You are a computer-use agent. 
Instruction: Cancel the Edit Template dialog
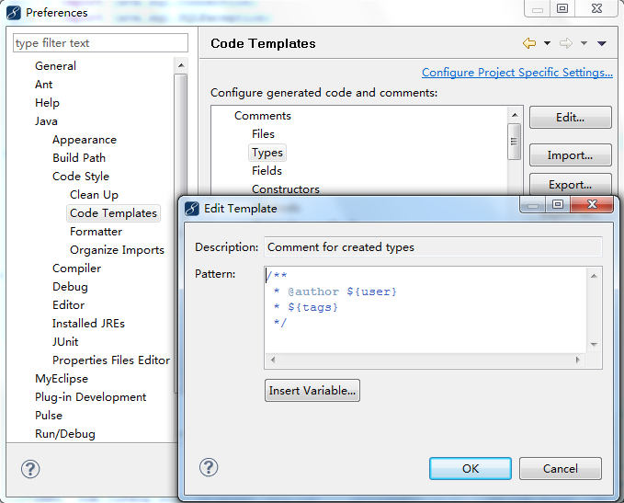561,468
